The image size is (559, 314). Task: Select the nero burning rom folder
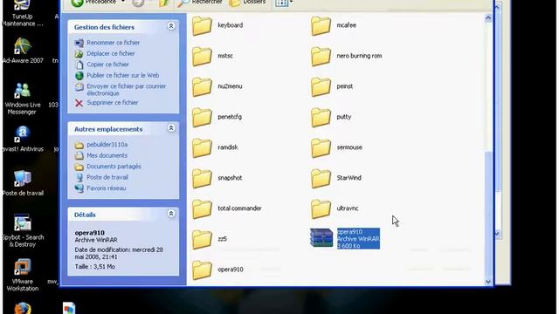point(321,56)
